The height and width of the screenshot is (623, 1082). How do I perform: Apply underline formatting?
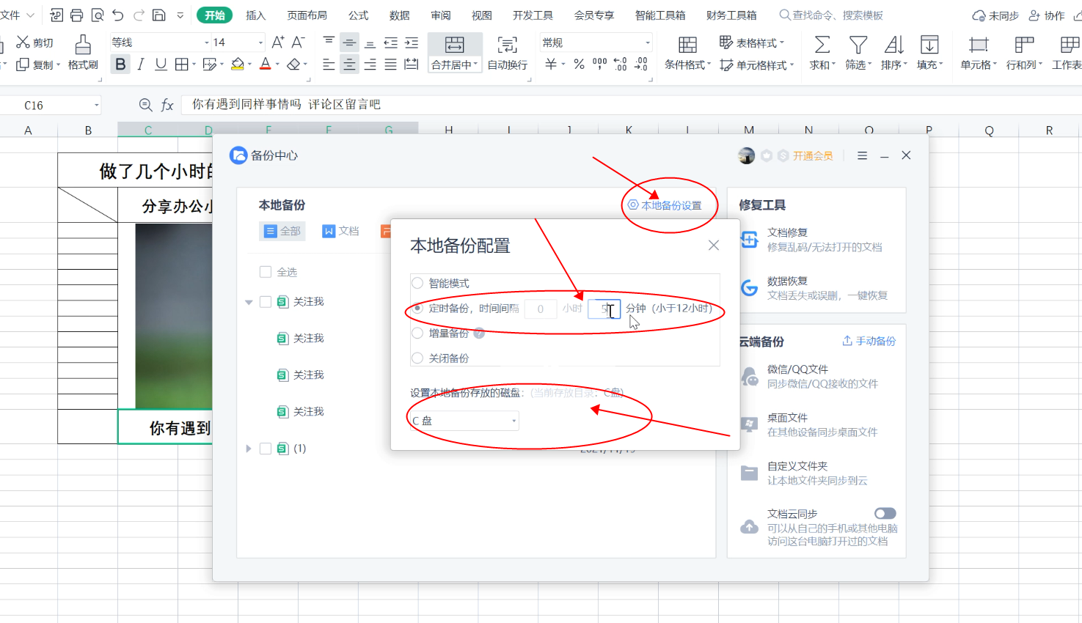(x=161, y=64)
